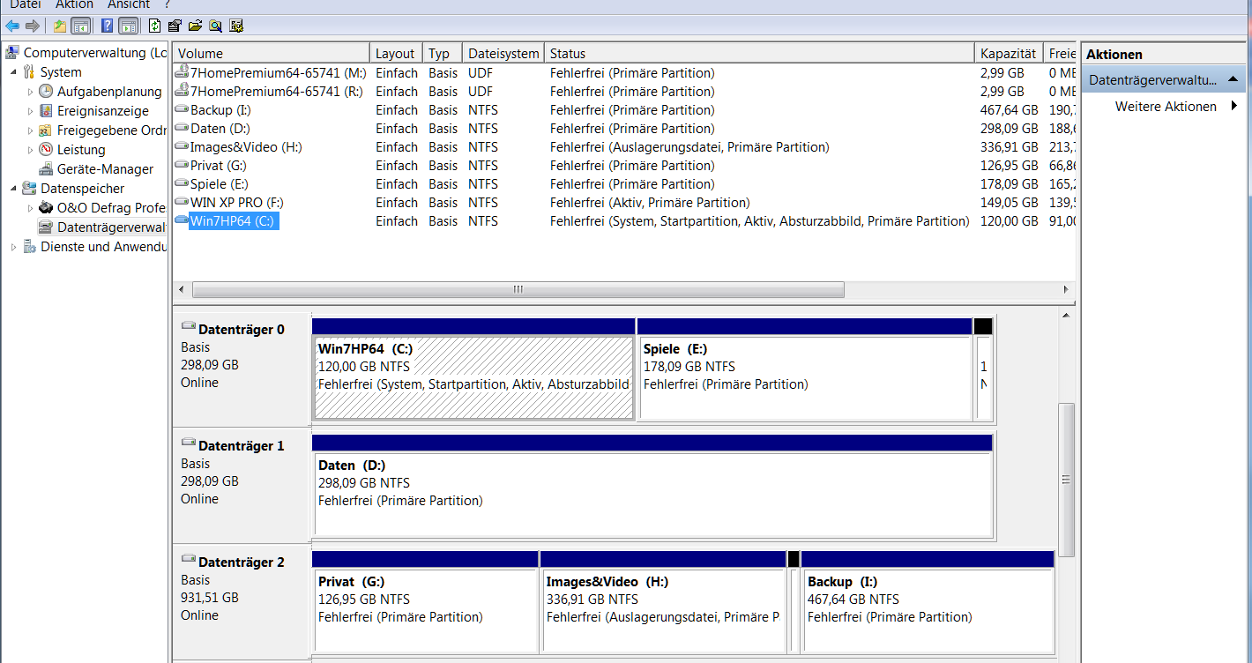Click the horizontal scrollbar thumb of volume list
The height and width of the screenshot is (663, 1252).
point(518,289)
